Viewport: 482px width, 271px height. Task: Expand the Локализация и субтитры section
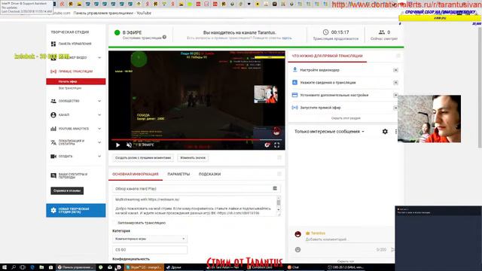99,142
